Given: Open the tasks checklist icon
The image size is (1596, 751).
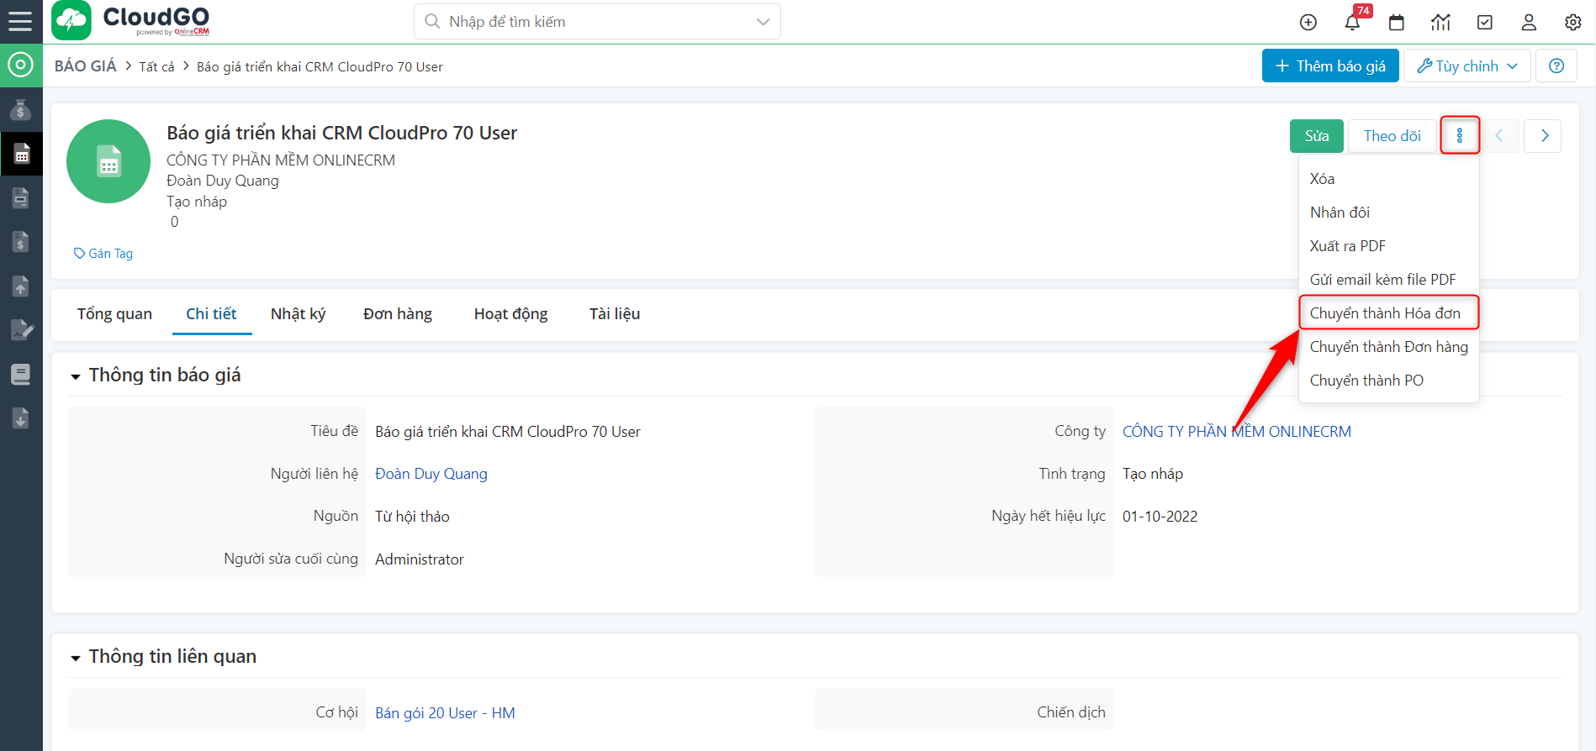Looking at the screenshot, I should pyautogui.click(x=1485, y=23).
